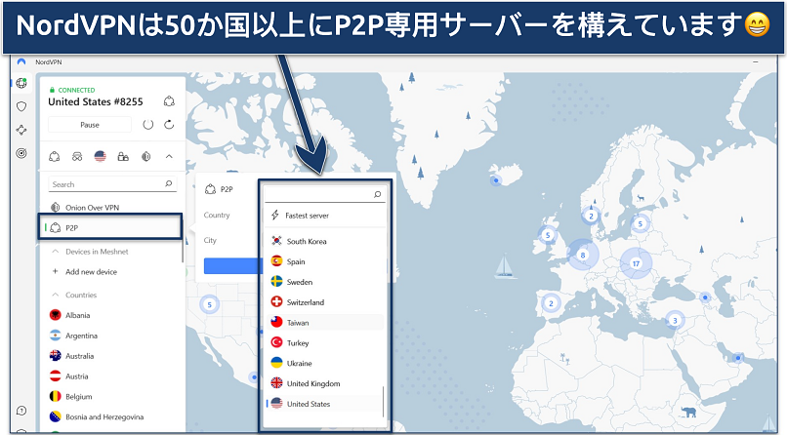Screen dimensions: 787x435
Task: Collapse the Devices in Meshnet section
Action: 55,252
